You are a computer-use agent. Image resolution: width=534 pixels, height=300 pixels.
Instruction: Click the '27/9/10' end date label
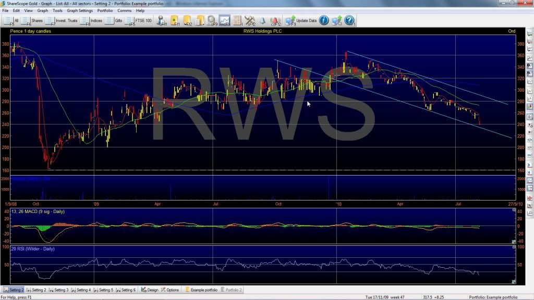515,204
